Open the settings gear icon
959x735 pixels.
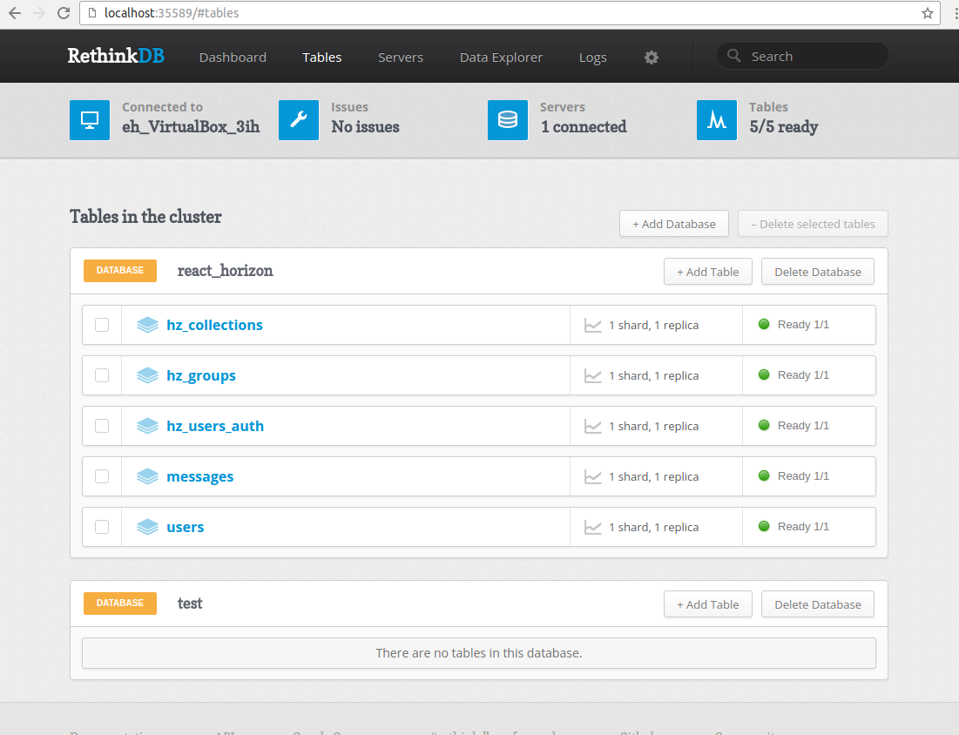pyautogui.click(x=652, y=57)
